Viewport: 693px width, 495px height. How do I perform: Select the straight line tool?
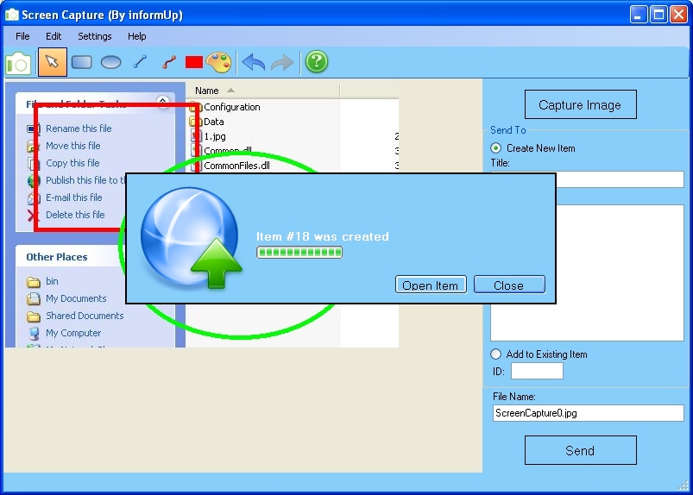(140, 62)
